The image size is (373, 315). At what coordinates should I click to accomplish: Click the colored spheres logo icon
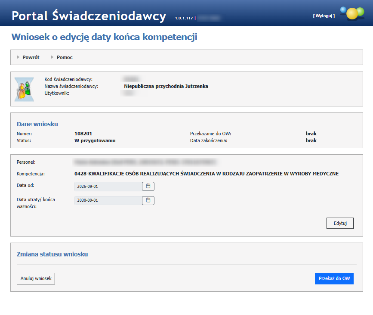(x=352, y=12)
